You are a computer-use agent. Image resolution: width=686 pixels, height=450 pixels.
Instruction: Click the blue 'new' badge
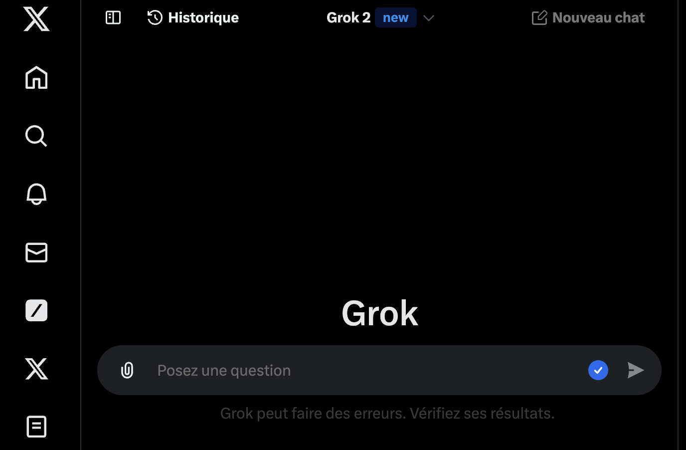[395, 17]
